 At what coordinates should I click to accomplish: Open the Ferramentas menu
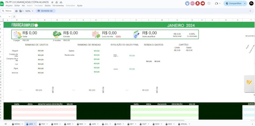pyautogui.click(x=58, y=5)
